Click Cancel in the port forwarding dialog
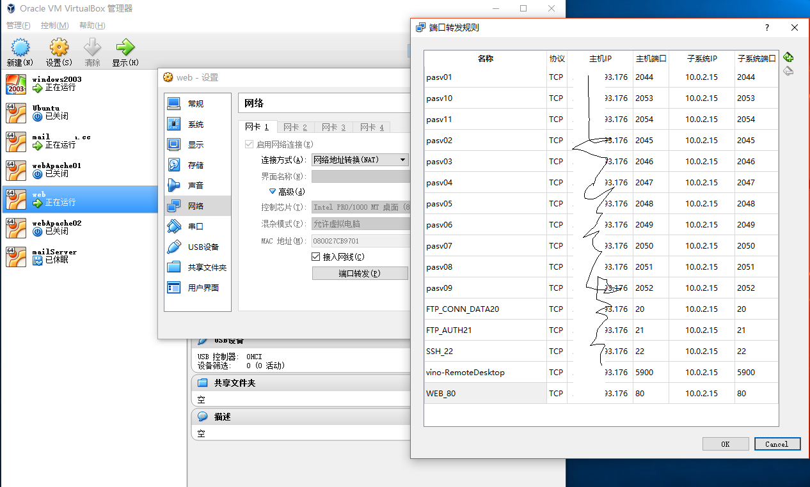The height and width of the screenshot is (487, 810). click(777, 444)
